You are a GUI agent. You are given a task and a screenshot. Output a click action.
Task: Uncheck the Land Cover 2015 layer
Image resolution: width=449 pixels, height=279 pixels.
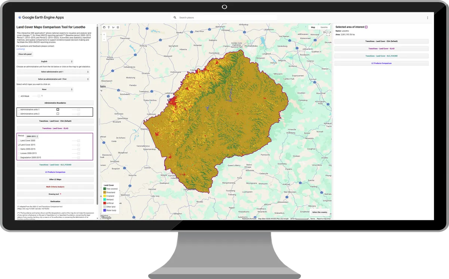(x=19, y=145)
